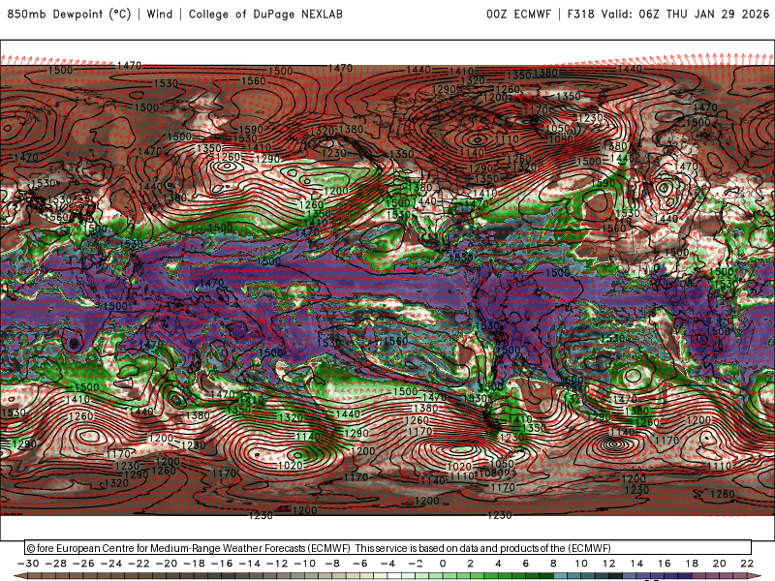Click 'F318 Valid: 06Z THU JAN 29 2026' text
775x581 pixels.
(x=668, y=14)
